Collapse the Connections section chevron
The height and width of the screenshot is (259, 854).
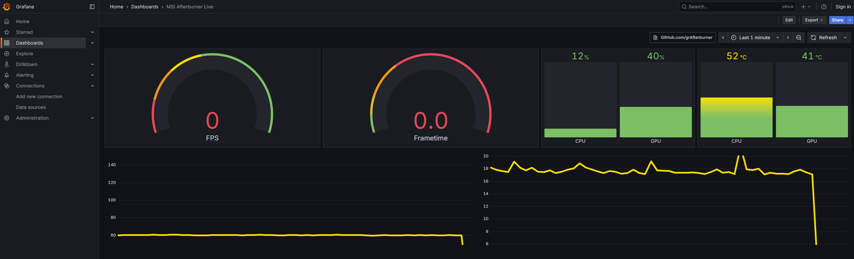point(92,86)
